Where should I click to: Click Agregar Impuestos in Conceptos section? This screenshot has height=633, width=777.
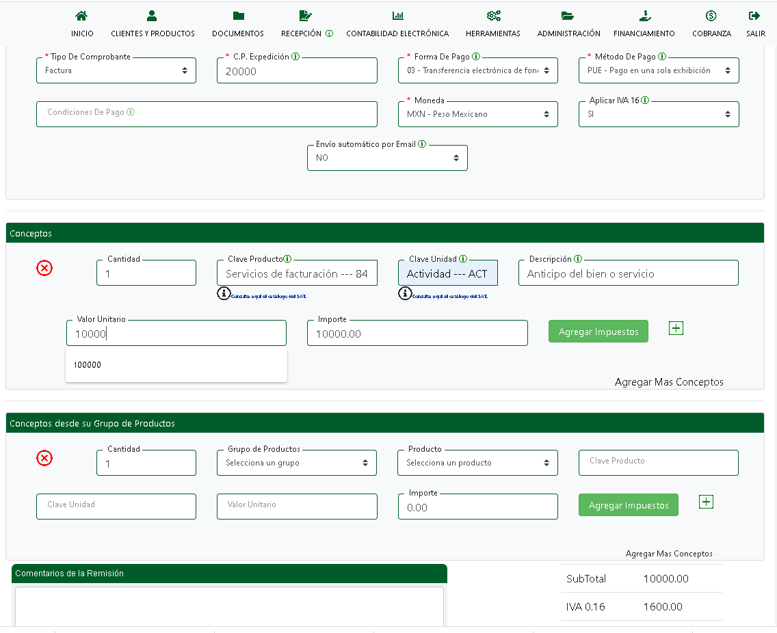coord(598,332)
